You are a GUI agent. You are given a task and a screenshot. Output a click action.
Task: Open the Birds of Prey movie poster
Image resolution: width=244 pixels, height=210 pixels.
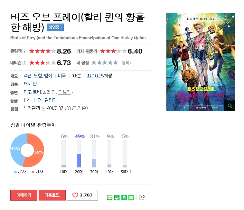pos(201,62)
